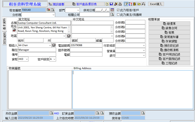Open 存貨調整 related documents
Screen dimensions: 195x122
tap(169, 41)
